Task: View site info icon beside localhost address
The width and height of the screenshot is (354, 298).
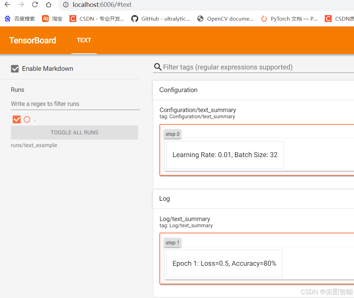Action: [x=66, y=5]
